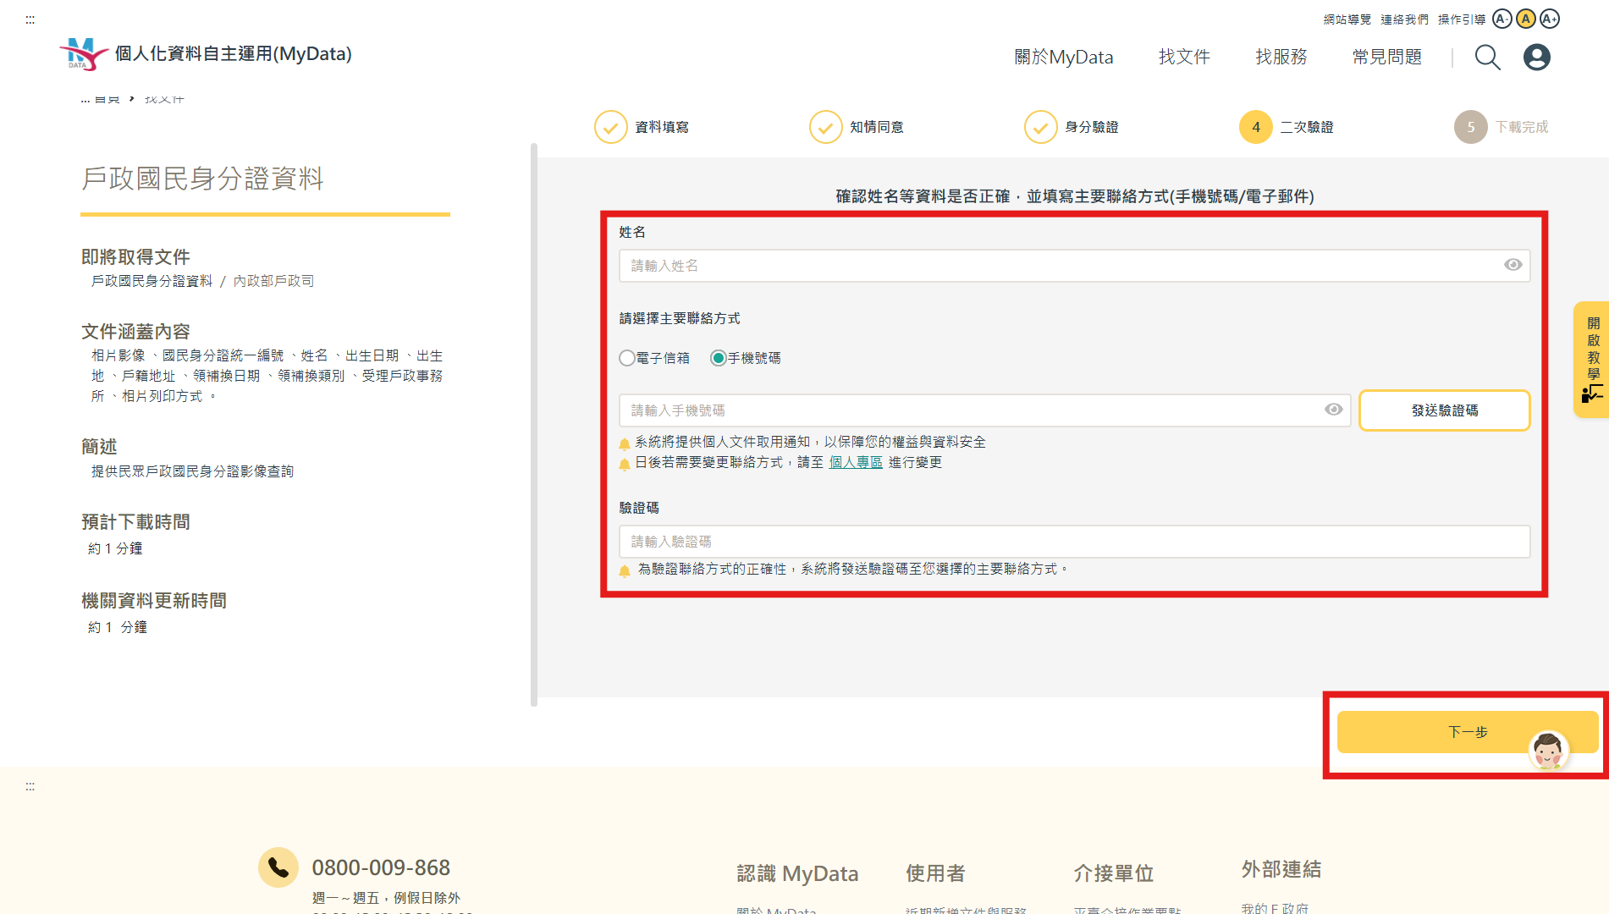
Task: Click the 找文件 breadcrumb link
Action: (x=164, y=99)
